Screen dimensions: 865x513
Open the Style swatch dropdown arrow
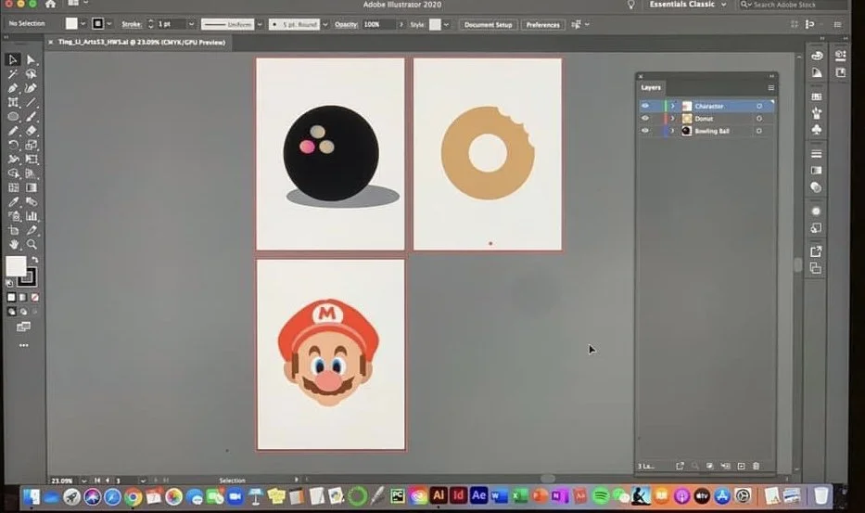point(446,24)
